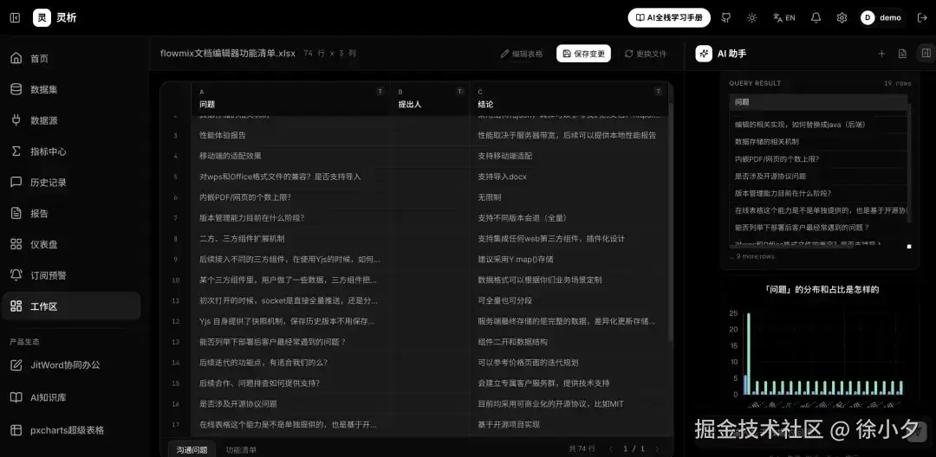Click the 首页 home icon
Viewport: 936px width, 457px height.
pos(16,58)
